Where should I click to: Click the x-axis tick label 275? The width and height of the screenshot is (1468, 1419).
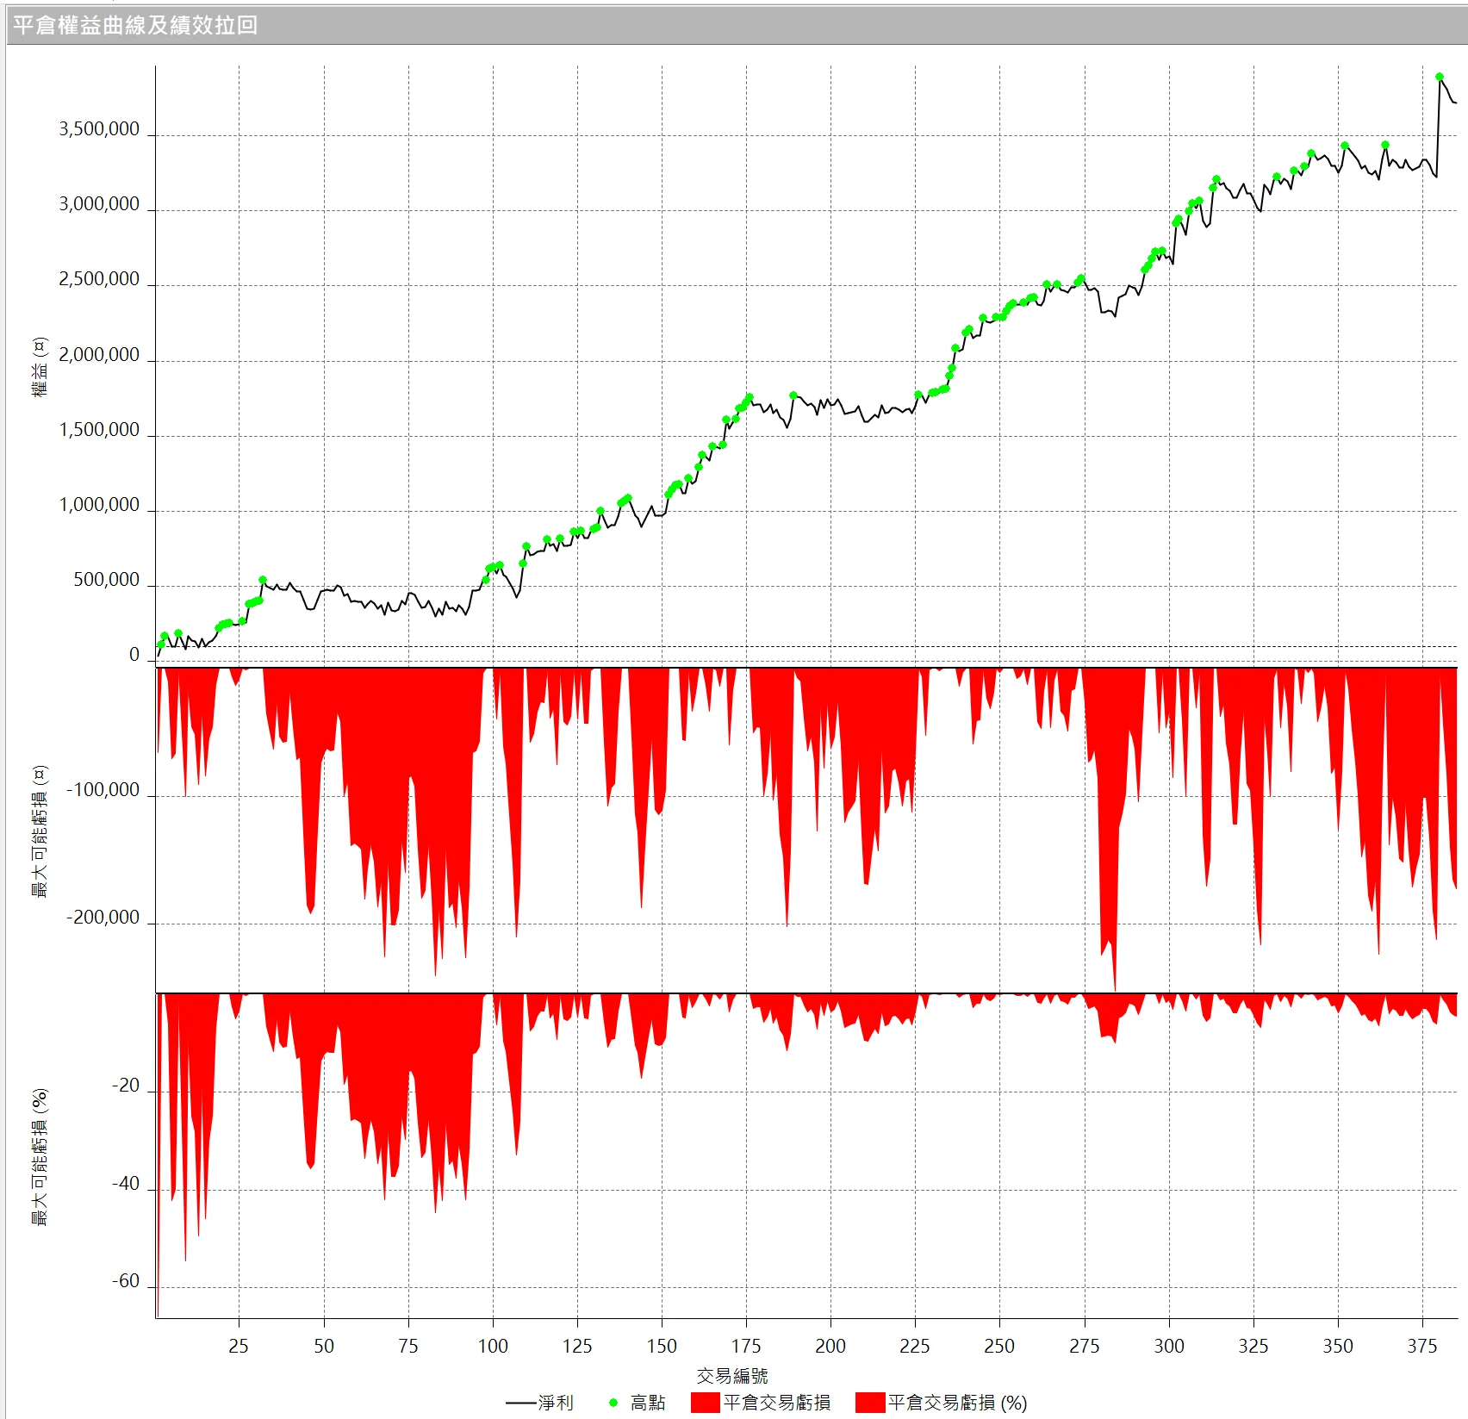tap(1085, 1346)
